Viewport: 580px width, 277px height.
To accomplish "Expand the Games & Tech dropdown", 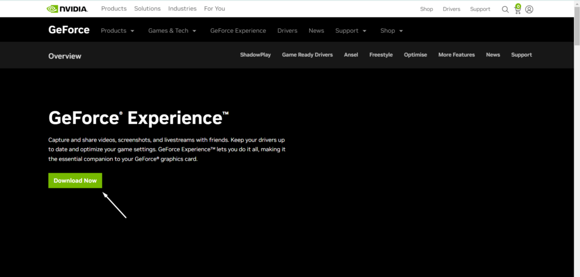I will coord(172,31).
